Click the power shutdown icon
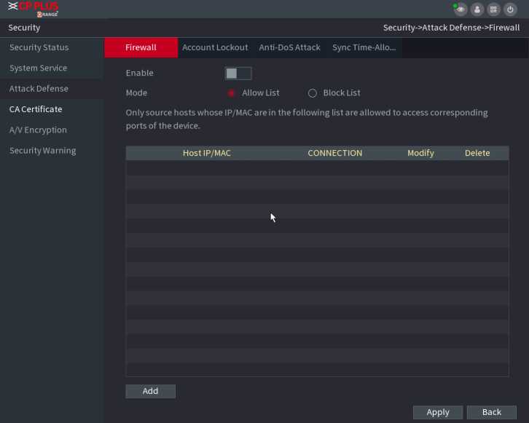529x423 pixels. point(510,9)
